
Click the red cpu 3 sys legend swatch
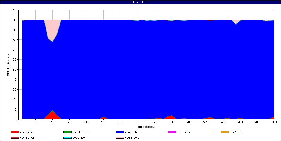(15, 132)
